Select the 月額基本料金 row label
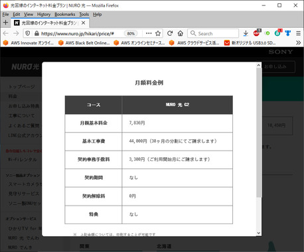The image size is (304, 252). point(94,123)
